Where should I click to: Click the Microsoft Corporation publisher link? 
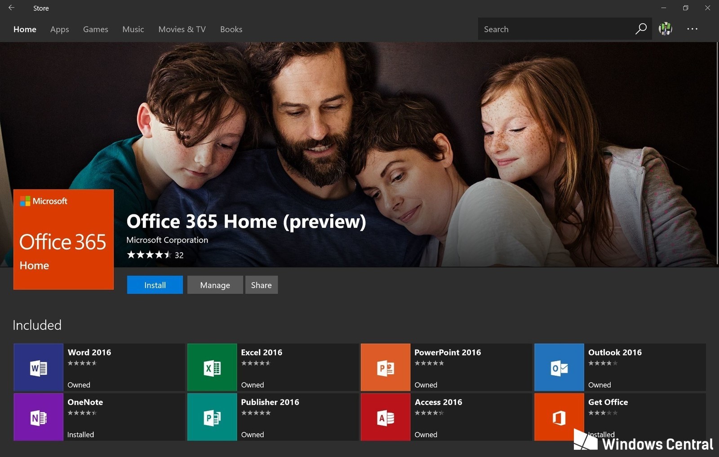click(x=167, y=240)
